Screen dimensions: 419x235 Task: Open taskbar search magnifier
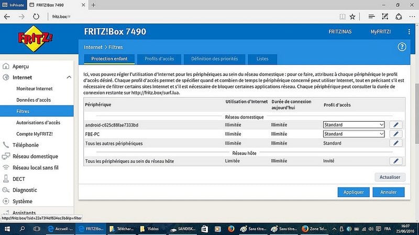pos(22,229)
